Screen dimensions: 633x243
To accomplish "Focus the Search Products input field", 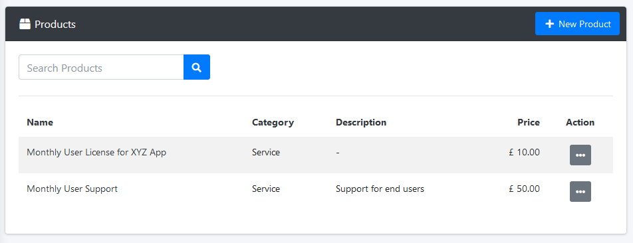I will tap(101, 67).
